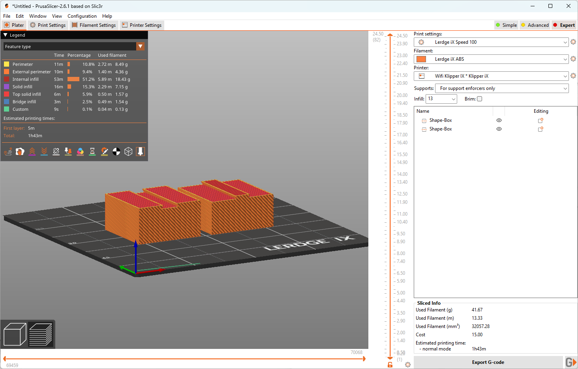Screen dimensions: 578x369
Task: Click Used Filament (g) value 41.67
Action: (x=477, y=310)
